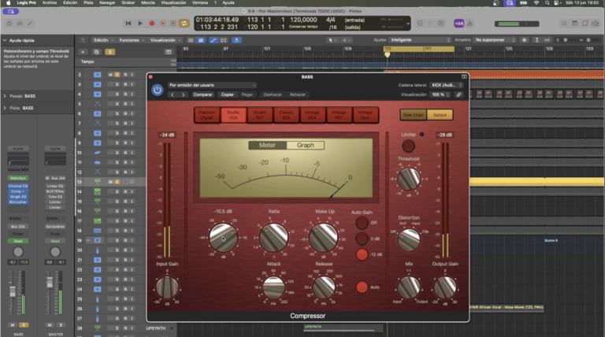
Task: Open the Arrastre No superponer dropdown
Action: click(x=495, y=39)
